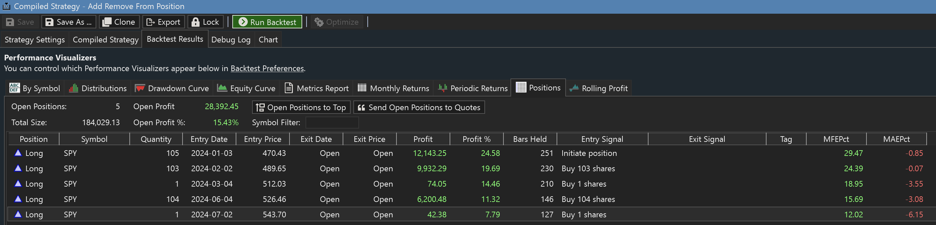936x225 pixels.
Task: Sort by the Profit % column header
Action: click(x=476, y=139)
